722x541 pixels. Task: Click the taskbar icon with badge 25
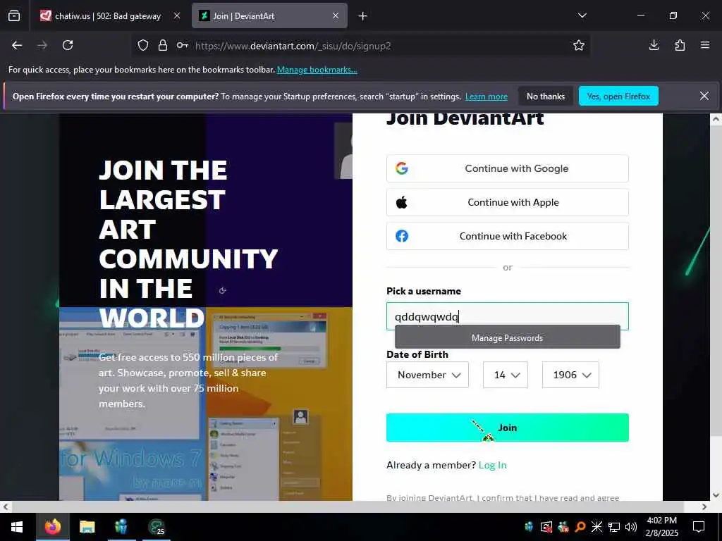coord(157,527)
